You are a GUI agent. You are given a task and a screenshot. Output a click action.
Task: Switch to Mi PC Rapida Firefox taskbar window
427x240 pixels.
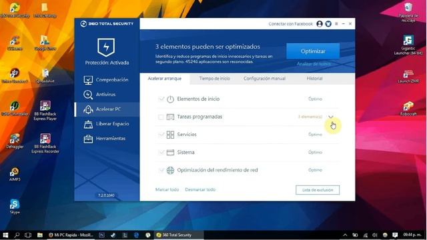[x=71, y=235]
